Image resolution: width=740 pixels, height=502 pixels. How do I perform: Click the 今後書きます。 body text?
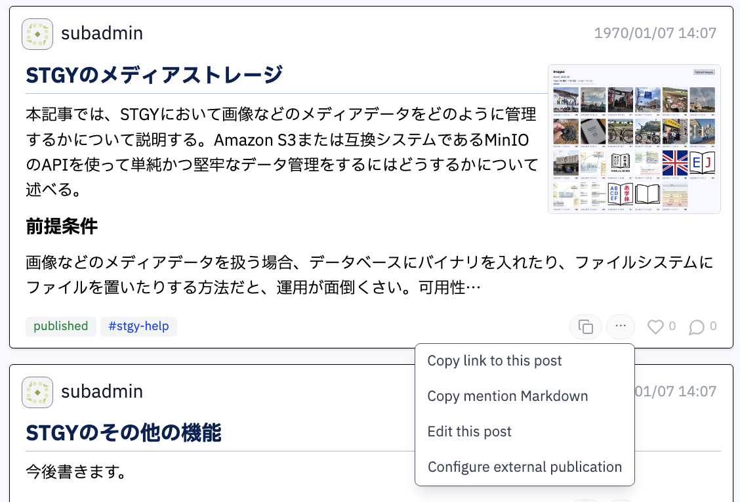point(76,471)
